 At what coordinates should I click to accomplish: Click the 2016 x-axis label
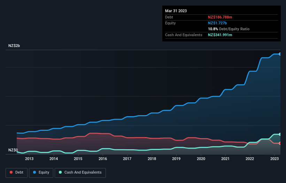103,159
